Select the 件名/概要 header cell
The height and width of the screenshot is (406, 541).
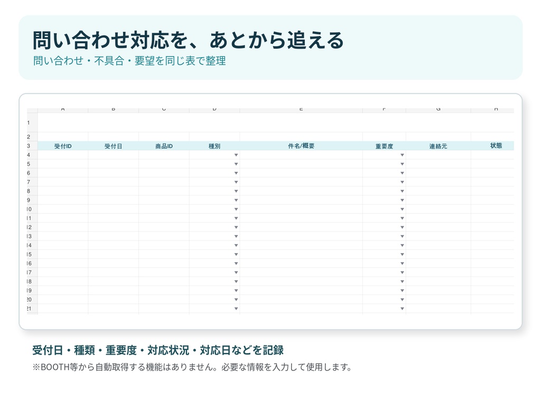point(301,146)
